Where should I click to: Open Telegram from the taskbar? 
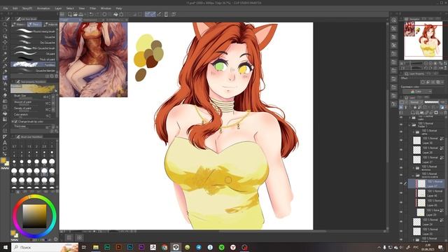pos(199,247)
